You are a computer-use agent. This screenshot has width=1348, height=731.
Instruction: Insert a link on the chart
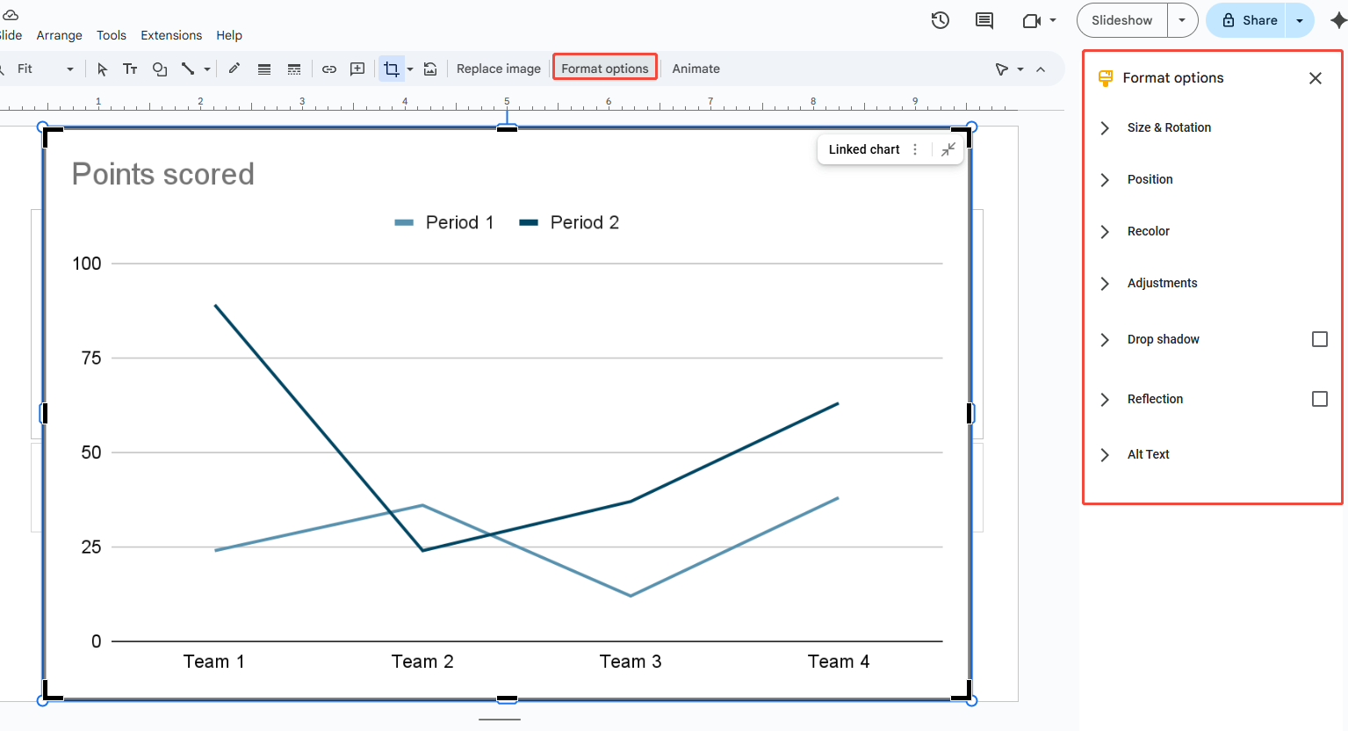click(x=329, y=69)
